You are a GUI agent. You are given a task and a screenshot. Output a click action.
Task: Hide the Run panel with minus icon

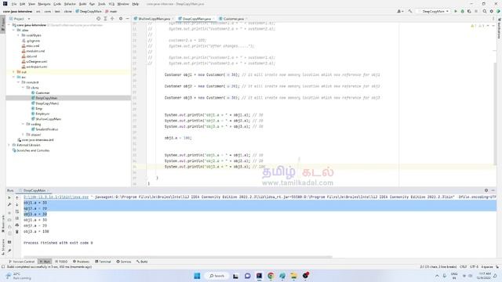(x=493, y=190)
